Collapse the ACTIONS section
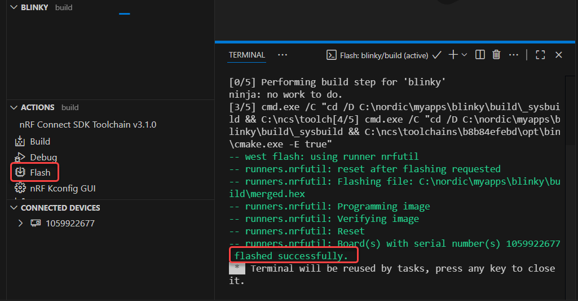This screenshot has width=578, height=301. click(14, 107)
